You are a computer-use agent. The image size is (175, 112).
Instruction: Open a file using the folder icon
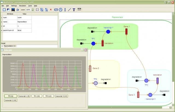8,10
